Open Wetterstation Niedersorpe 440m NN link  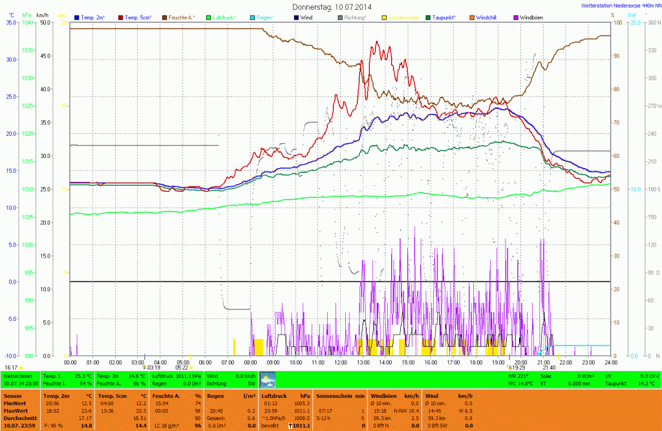pos(619,5)
